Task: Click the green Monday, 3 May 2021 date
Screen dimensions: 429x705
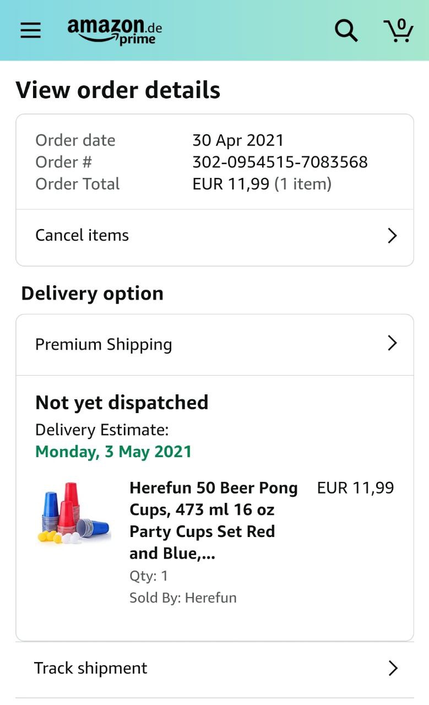Action: [113, 452]
